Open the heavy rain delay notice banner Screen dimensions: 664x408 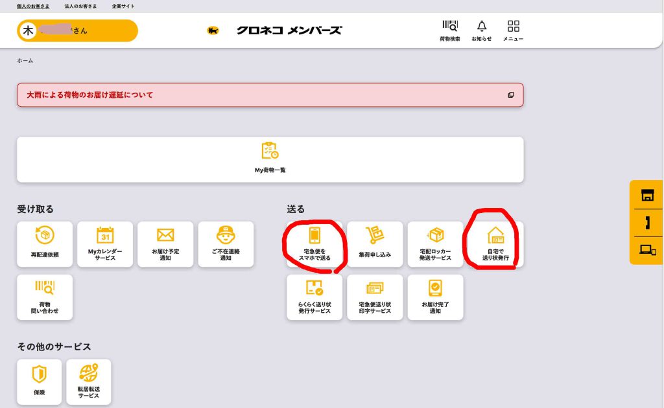coord(270,95)
